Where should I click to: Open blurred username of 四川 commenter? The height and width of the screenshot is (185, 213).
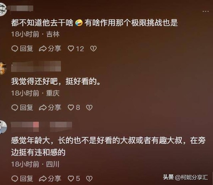pos(41,127)
